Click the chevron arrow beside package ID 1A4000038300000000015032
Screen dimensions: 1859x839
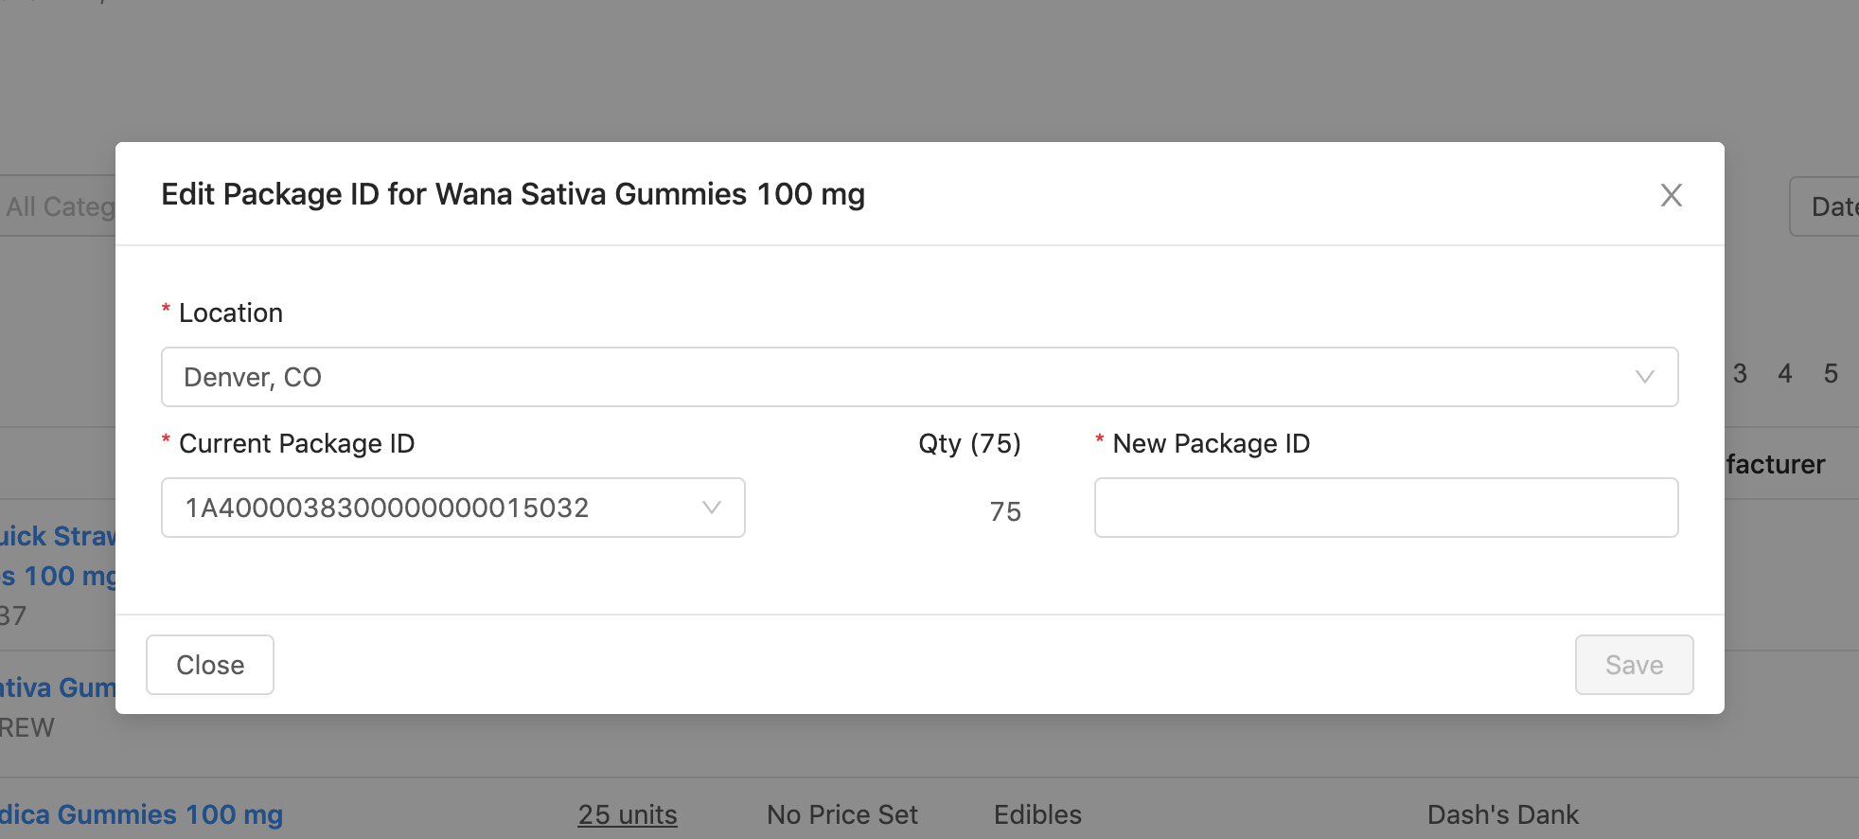coord(712,508)
